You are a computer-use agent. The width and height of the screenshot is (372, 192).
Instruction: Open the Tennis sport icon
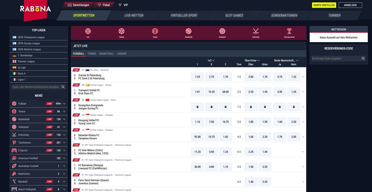click(x=155, y=31)
